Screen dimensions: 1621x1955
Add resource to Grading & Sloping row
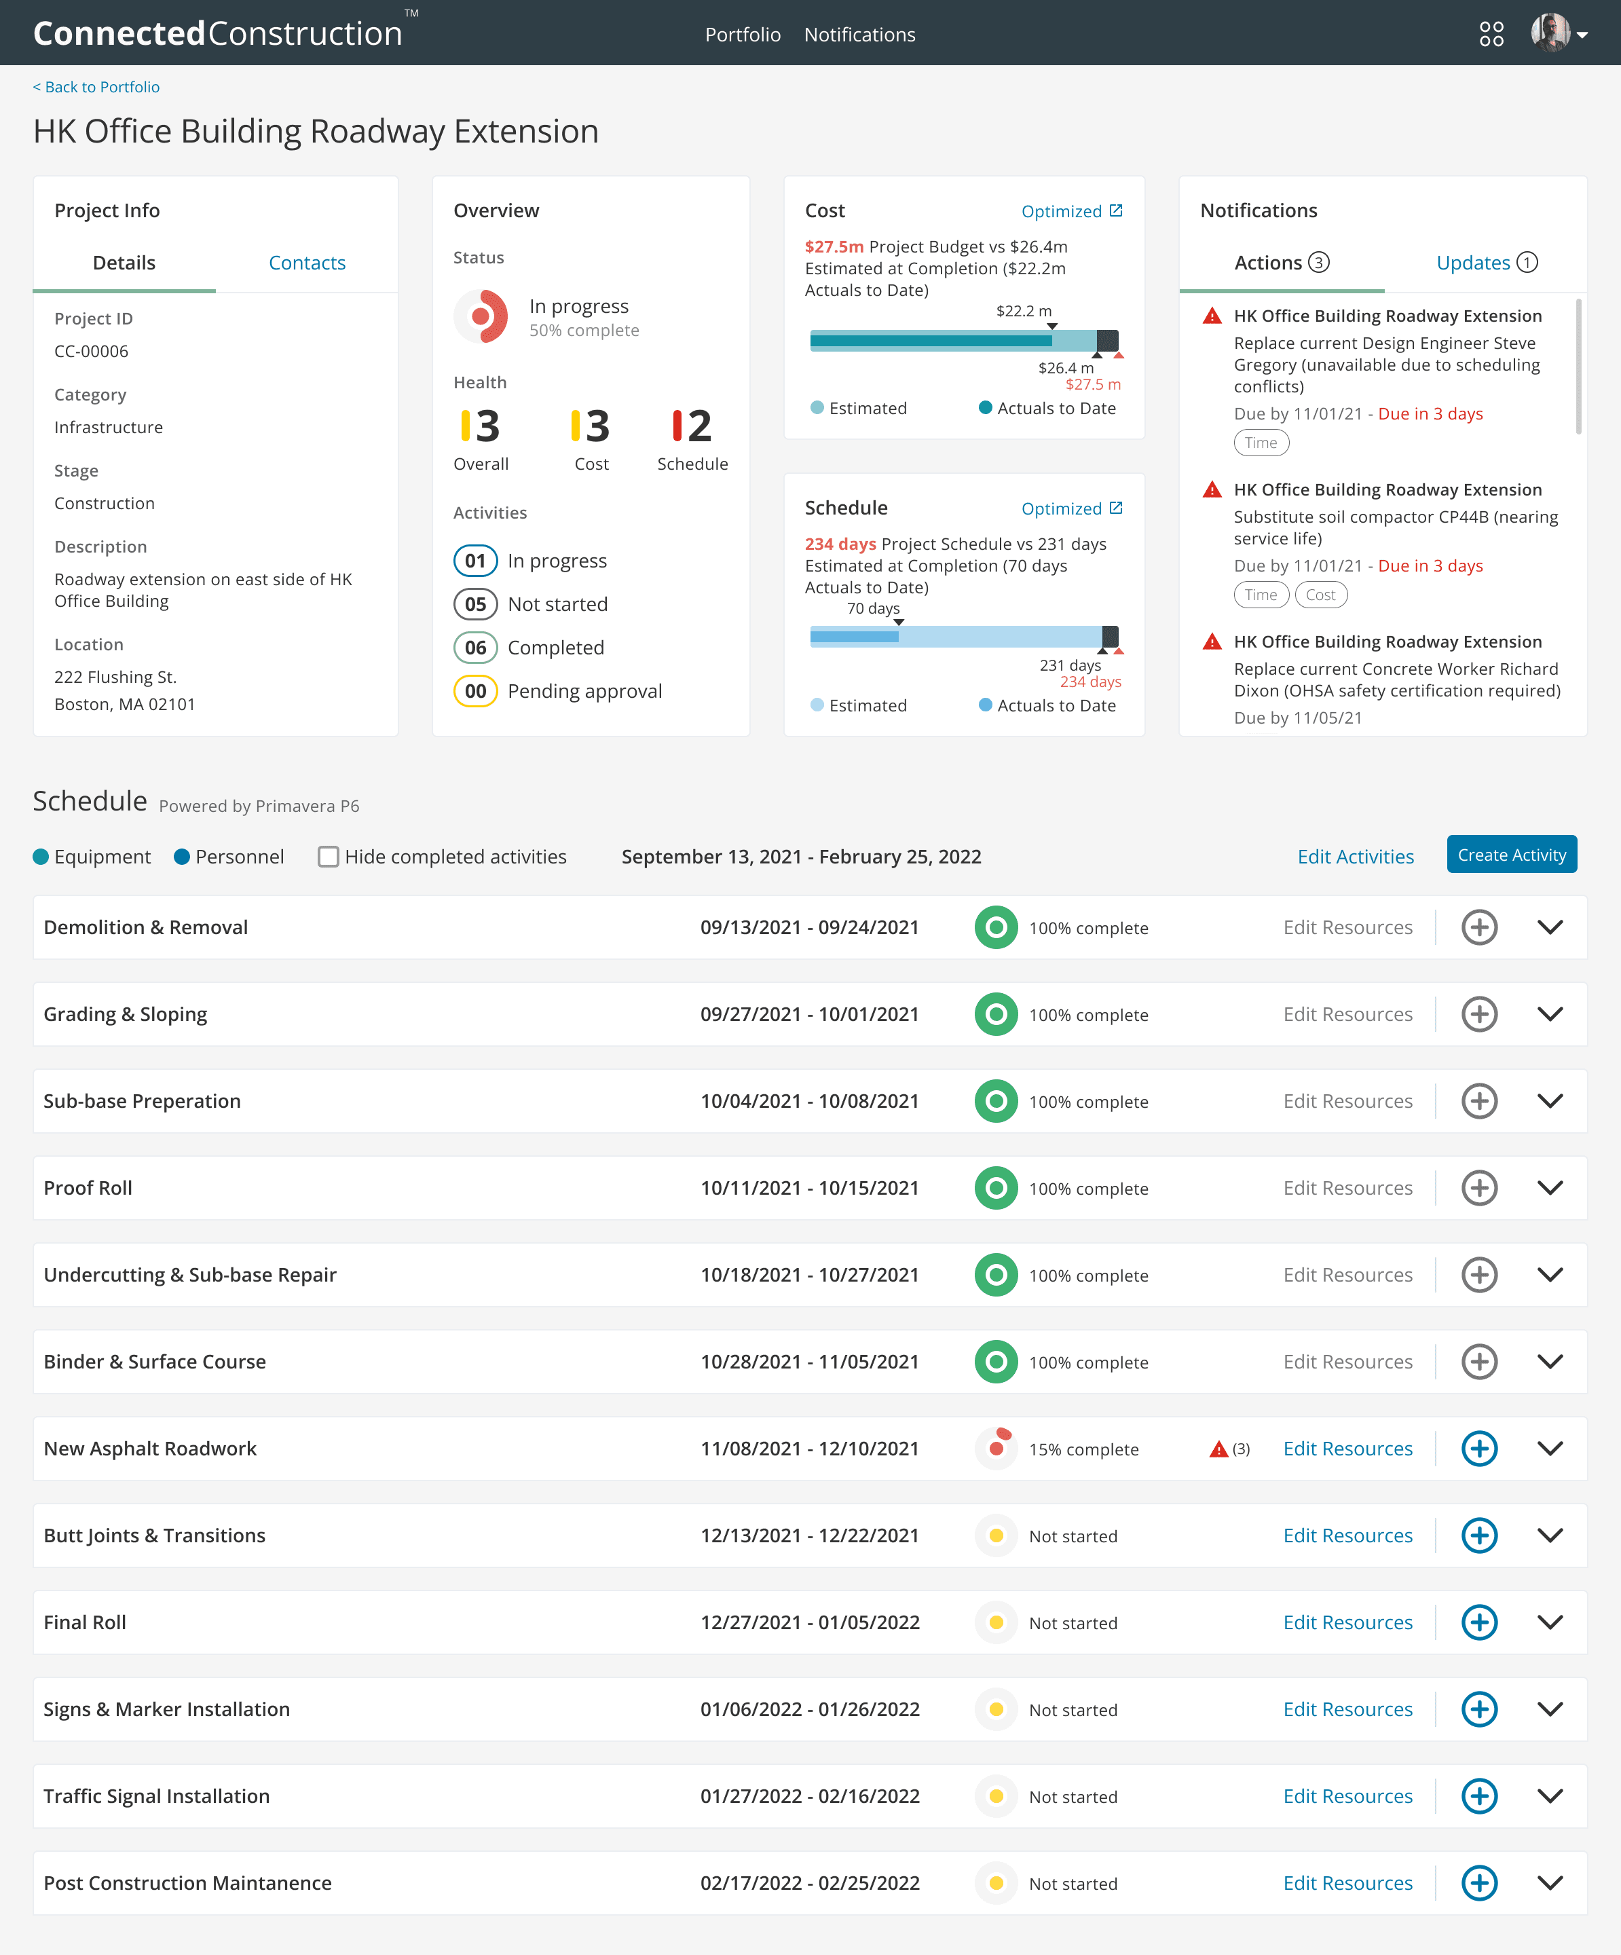pos(1478,1013)
